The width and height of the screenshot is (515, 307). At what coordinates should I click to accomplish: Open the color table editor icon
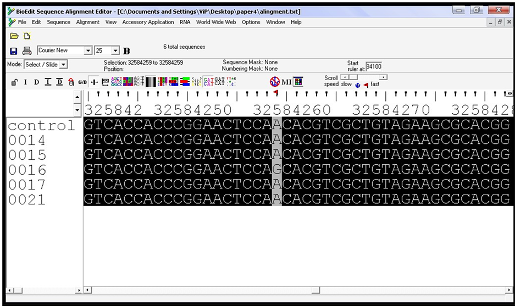coord(298,82)
